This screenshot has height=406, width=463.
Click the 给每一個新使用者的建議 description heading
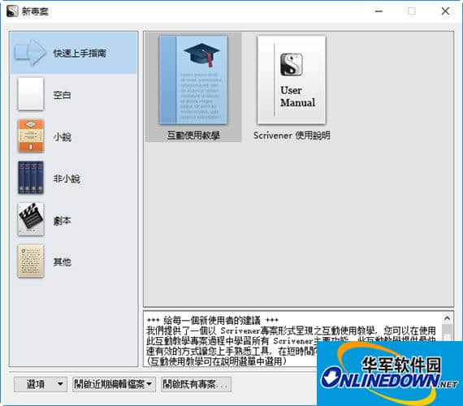point(212,321)
